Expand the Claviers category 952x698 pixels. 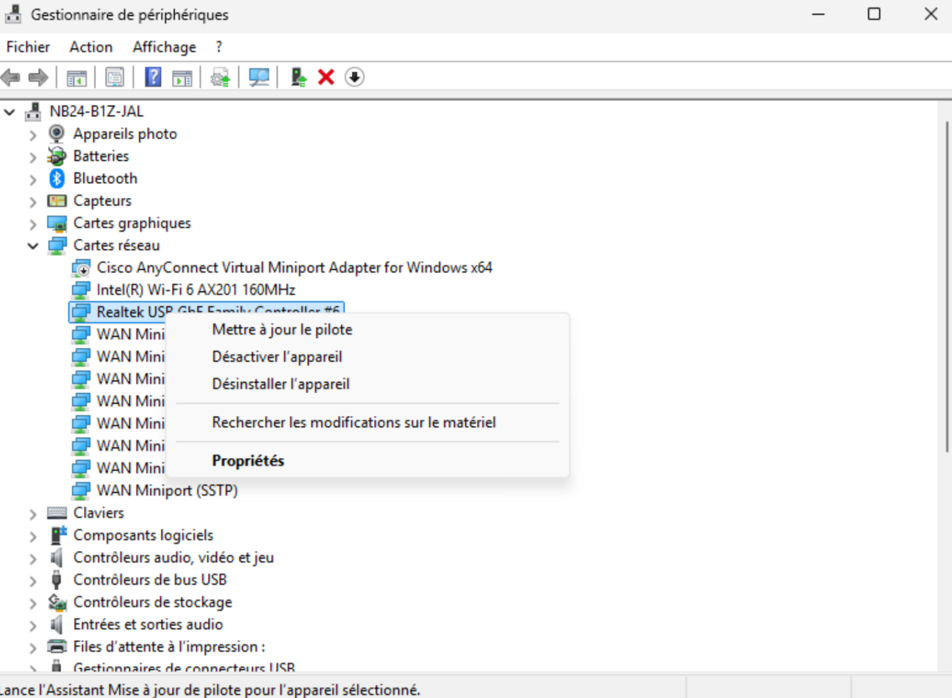tap(33, 514)
